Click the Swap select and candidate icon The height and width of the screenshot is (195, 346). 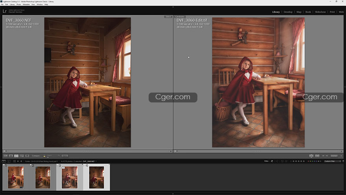311,156
